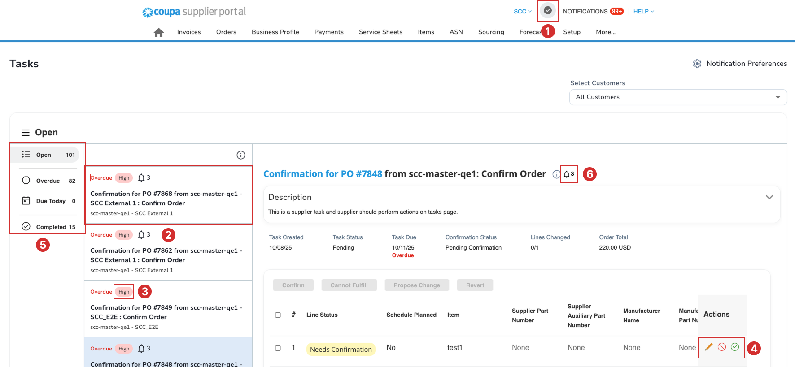Toggle the select-all lines checkbox in header

278,315
